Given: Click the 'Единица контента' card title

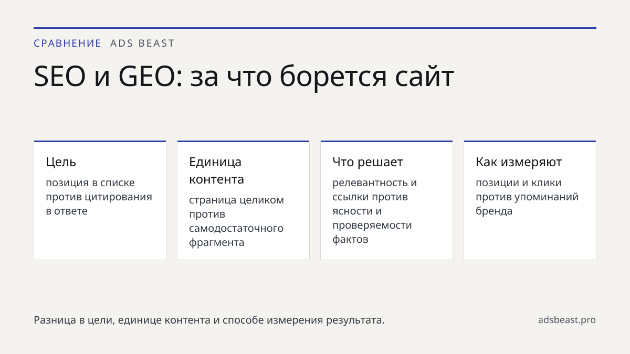Looking at the screenshot, I should [216, 170].
